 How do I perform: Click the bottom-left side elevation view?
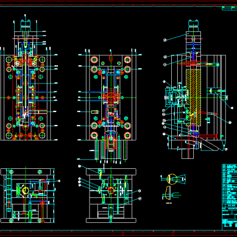[x=27, y=196]
